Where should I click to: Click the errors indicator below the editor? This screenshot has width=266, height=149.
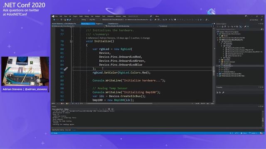coord(62,103)
